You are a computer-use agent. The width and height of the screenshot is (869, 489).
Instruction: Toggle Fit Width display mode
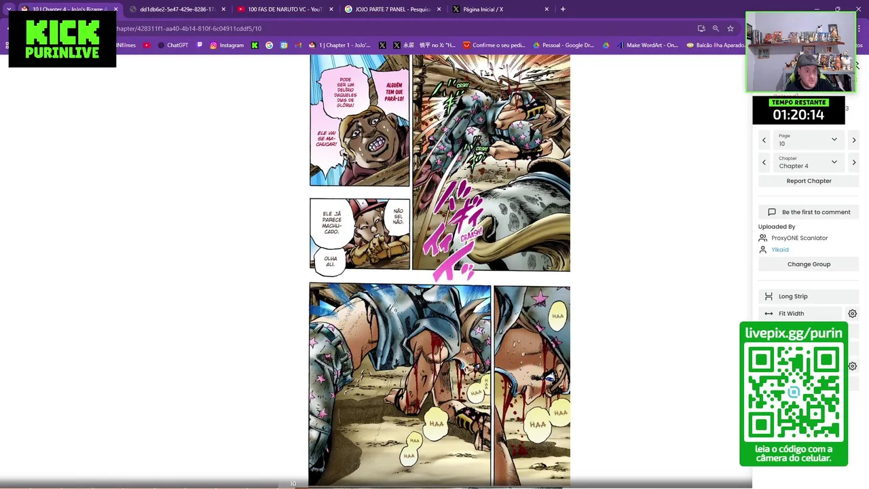(801, 314)
